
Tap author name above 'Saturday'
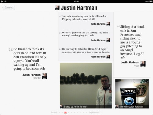tap(32, 75)
